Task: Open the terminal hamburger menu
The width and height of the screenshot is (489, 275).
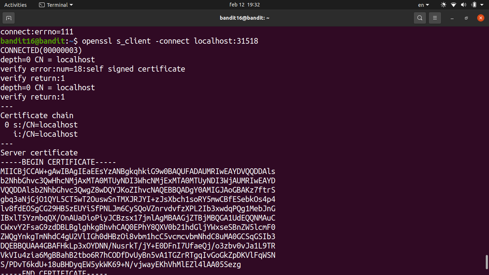Action: [435, 18]
